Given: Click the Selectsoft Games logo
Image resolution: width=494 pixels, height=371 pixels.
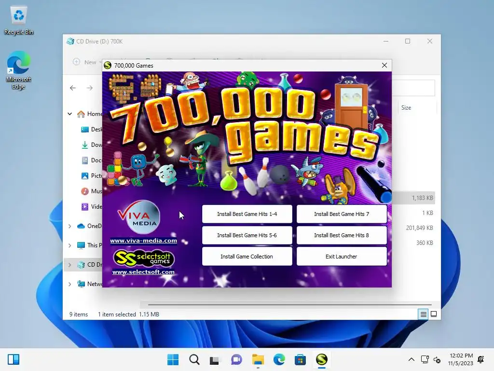Looking at the screenshot, I should coord(144,258).
